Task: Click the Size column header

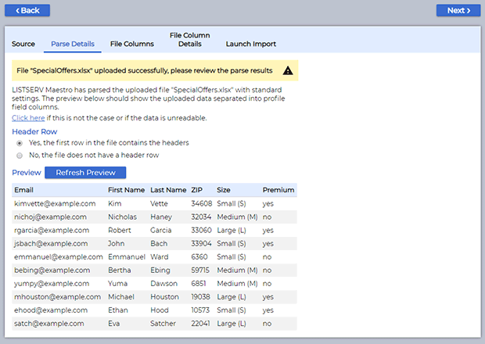Action: [223, 190]
